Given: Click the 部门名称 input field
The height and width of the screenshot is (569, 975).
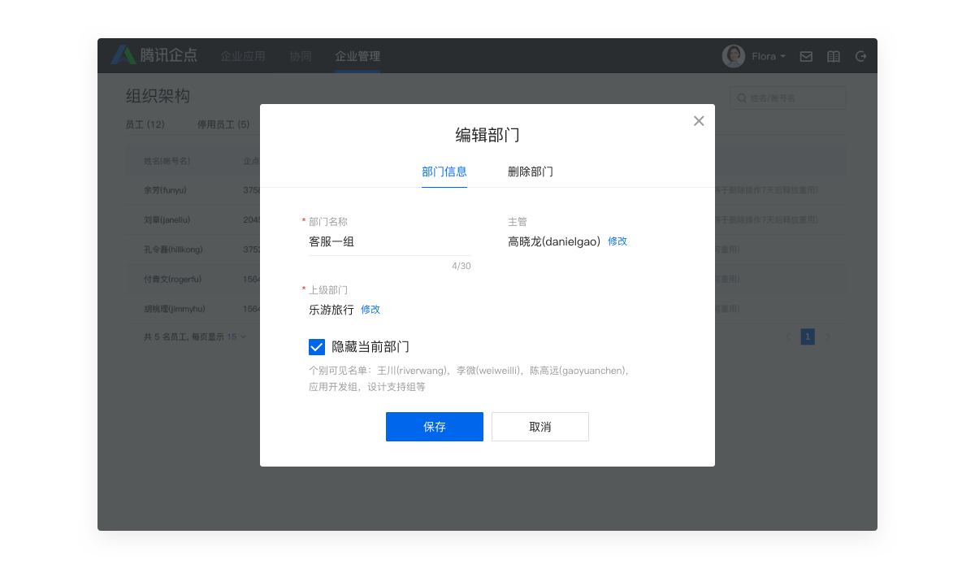Looking at the screenshot, I should coord(389,242).
